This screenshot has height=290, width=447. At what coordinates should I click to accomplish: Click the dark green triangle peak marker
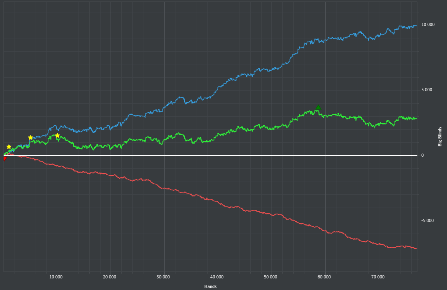[x=318, y=108]
